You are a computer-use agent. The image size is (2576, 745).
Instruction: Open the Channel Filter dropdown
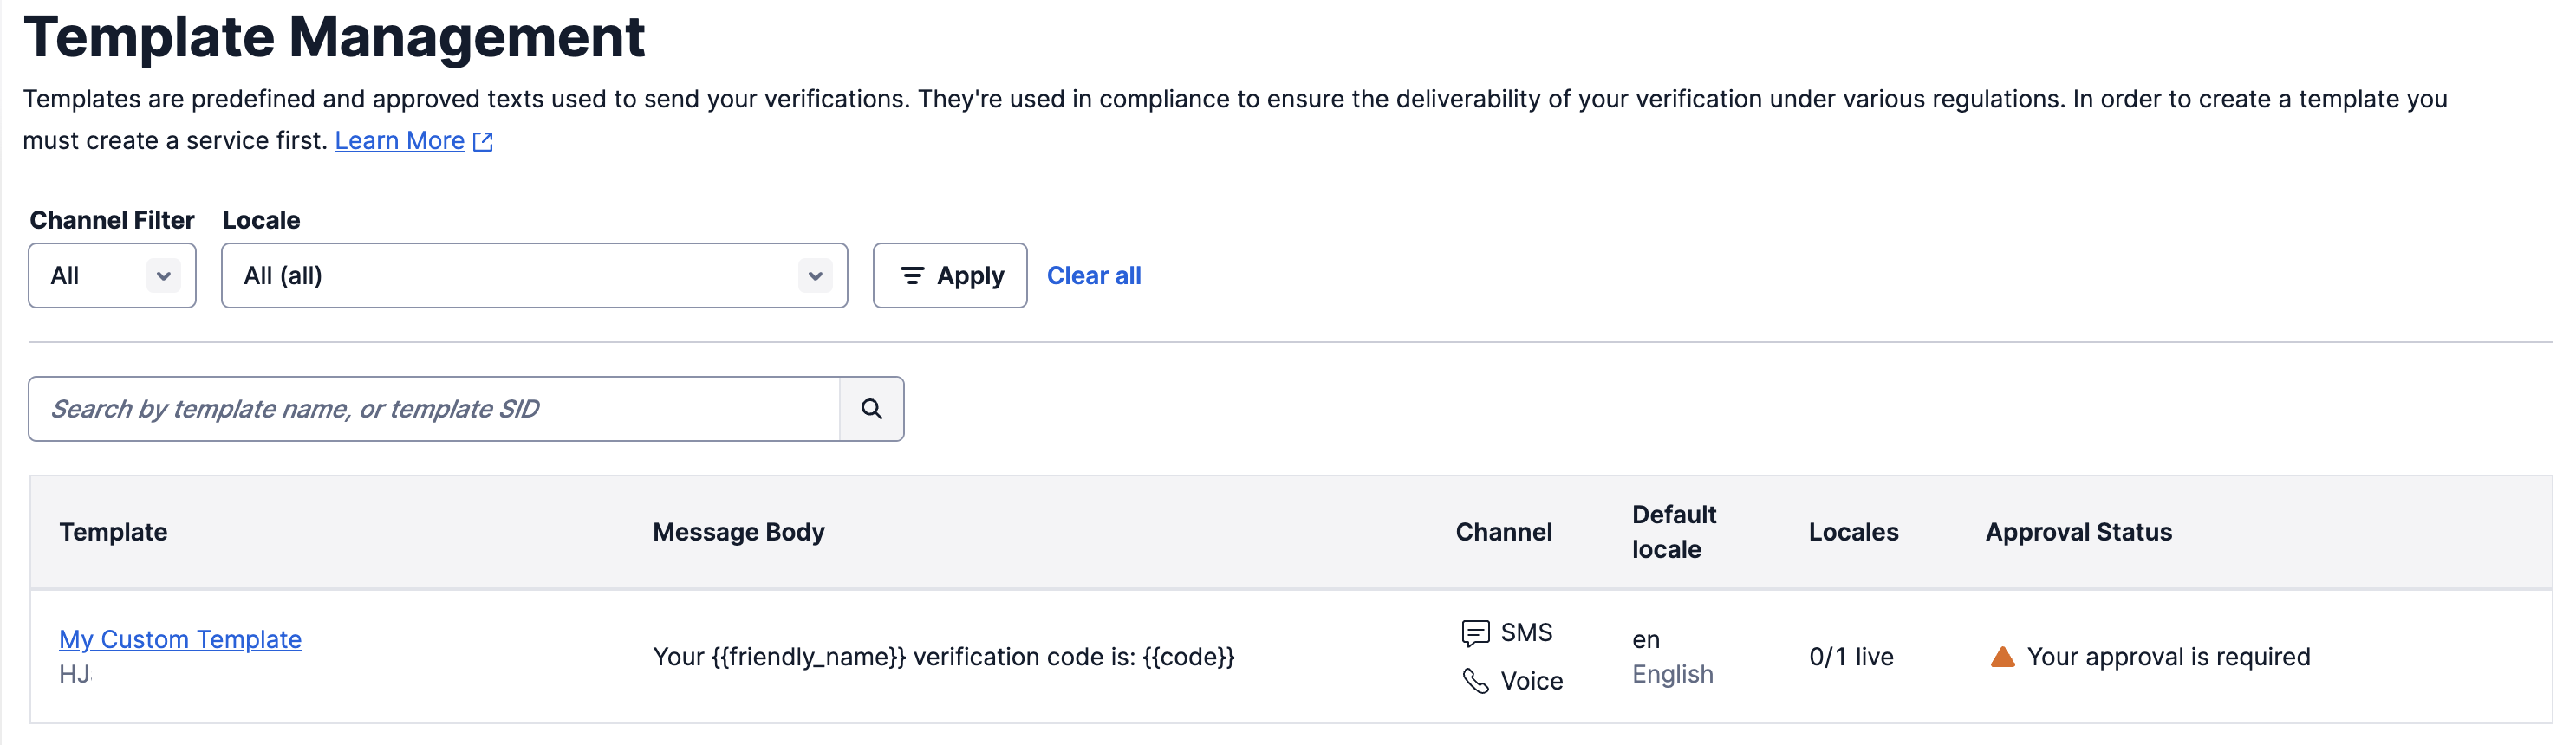[x=112, y=276]
